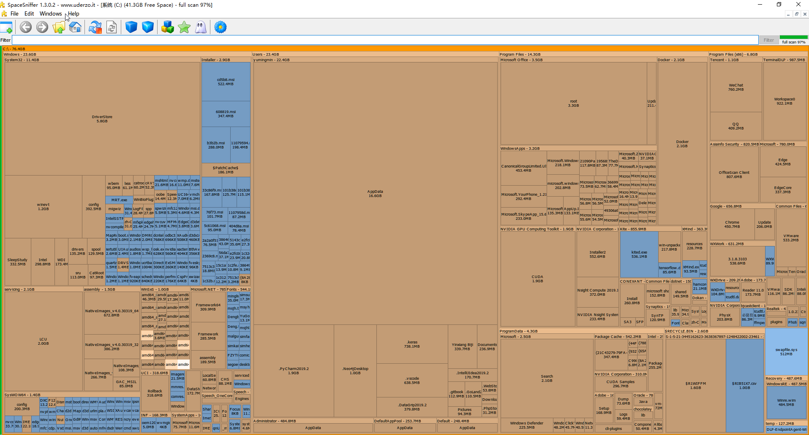Select the 3.1.8.3103 538.6MB block

coord(738,261)
